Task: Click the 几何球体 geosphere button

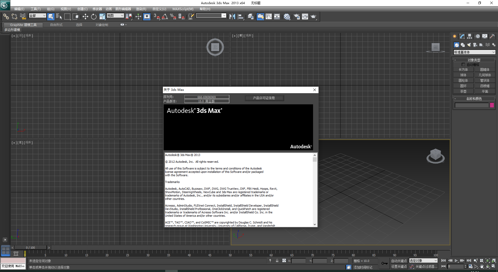Action: tap(485, 75)
